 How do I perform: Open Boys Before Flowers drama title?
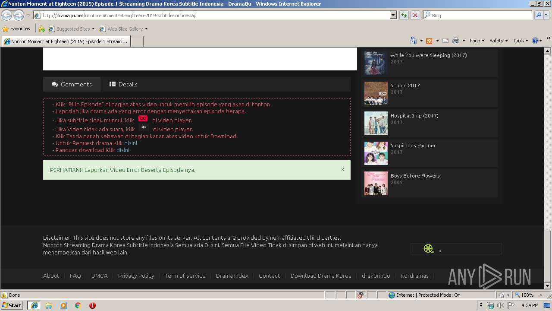tap(415, 176)
